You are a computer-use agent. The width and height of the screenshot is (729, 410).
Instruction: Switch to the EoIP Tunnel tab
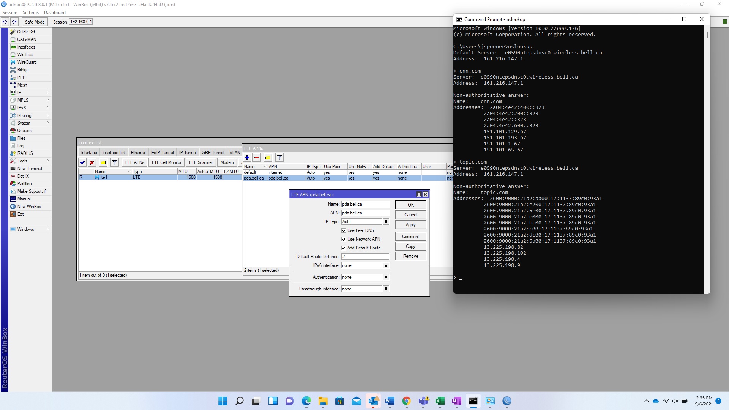(163, 153)
